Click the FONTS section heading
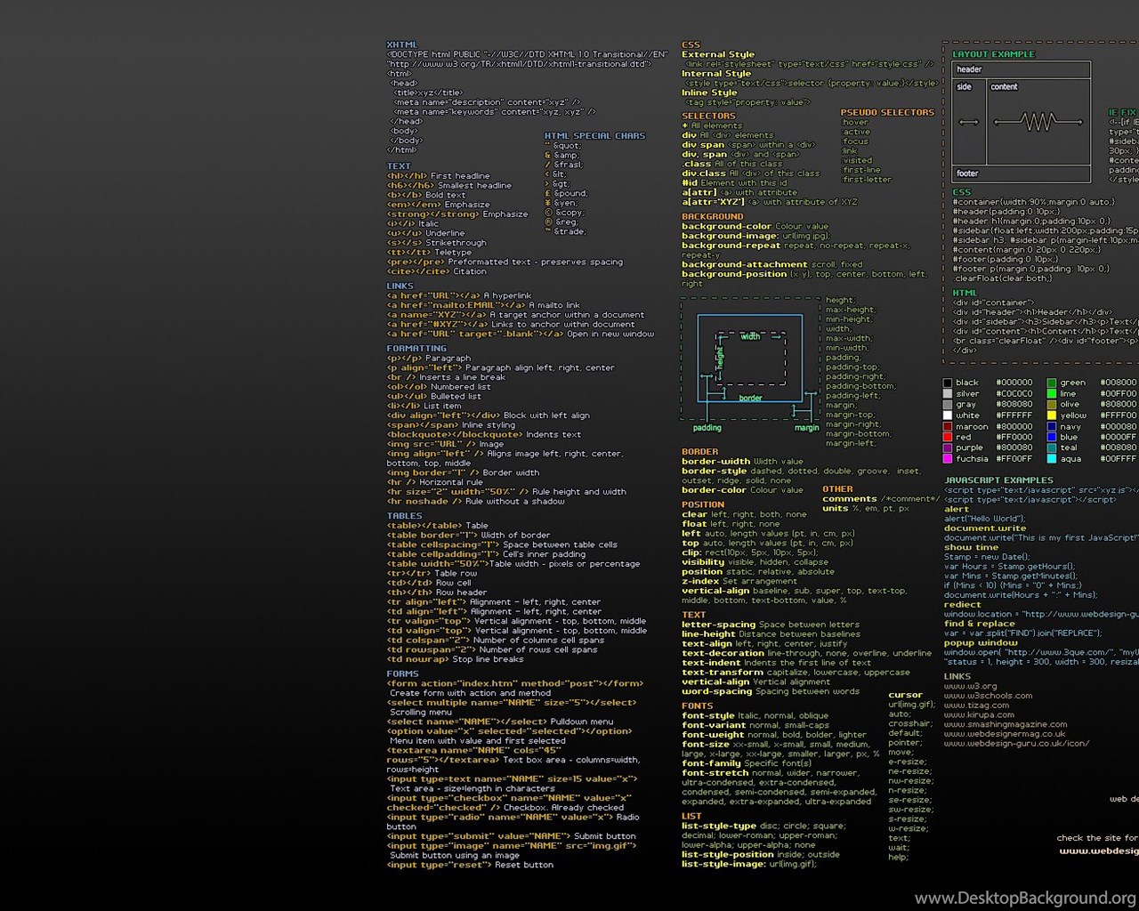 [698, 706]
